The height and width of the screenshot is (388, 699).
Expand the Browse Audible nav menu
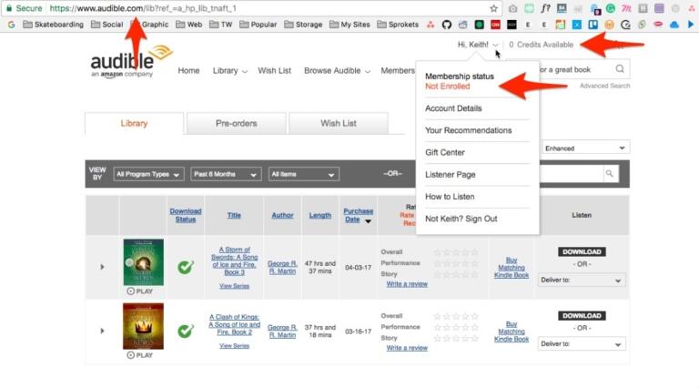pos(337,70)
